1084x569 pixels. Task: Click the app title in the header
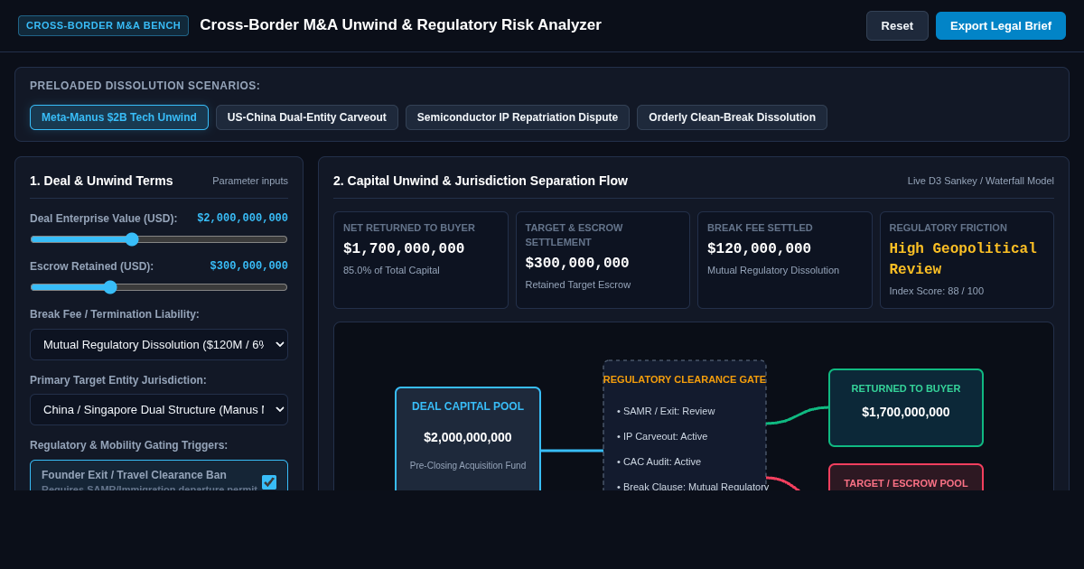point(400,25)
